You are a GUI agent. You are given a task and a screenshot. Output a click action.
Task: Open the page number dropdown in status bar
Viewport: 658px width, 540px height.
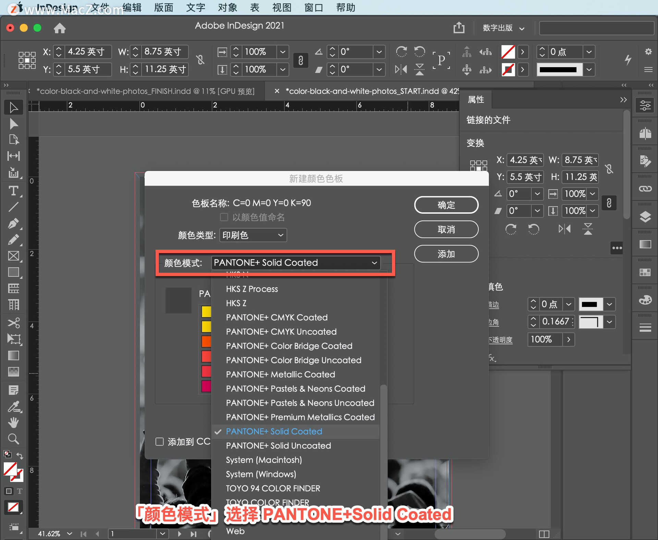(163, 533)
